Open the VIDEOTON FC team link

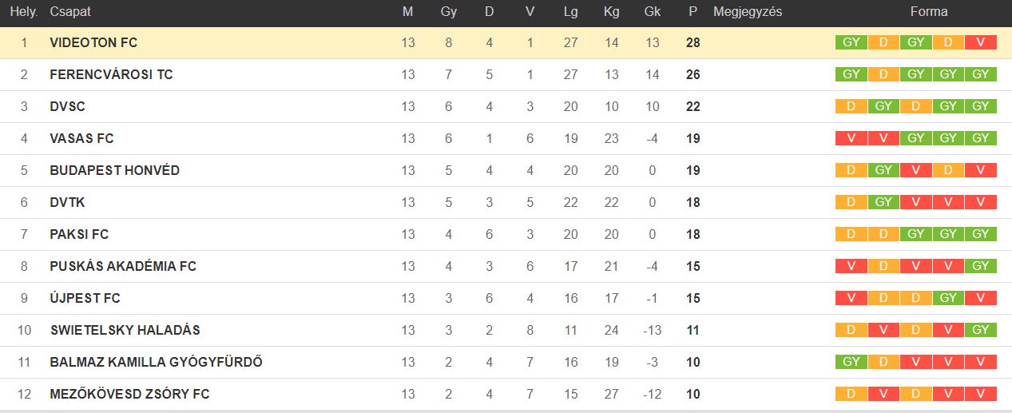point(87,42)
